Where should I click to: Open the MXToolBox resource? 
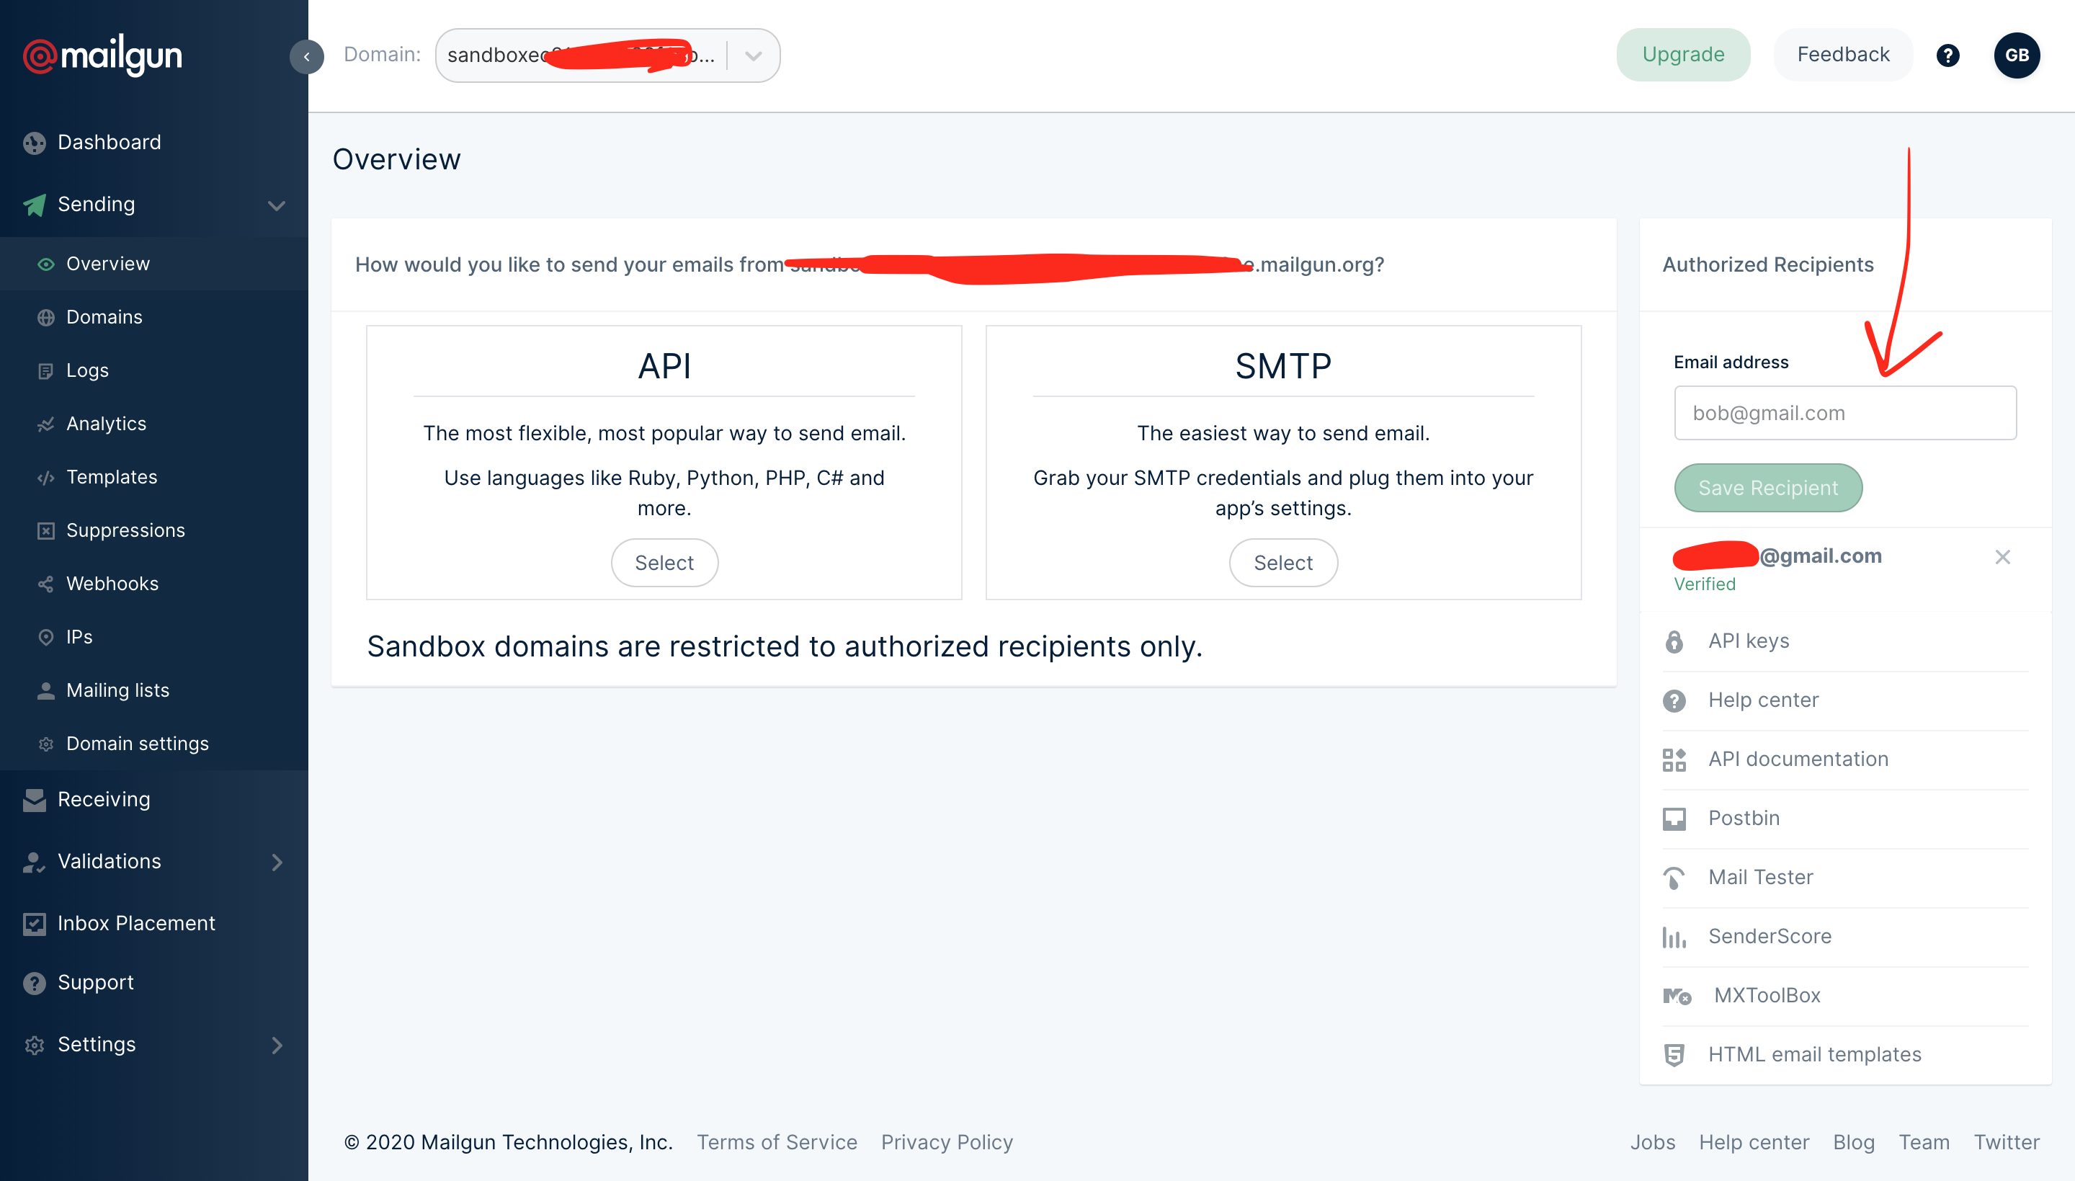1766,995
